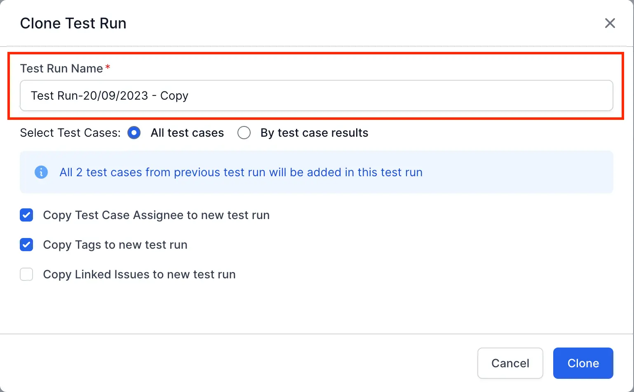Image resolution: width=634 pixels, height=392 pixels.
Task: Click the Test Run Name field label
Action: 61,68
